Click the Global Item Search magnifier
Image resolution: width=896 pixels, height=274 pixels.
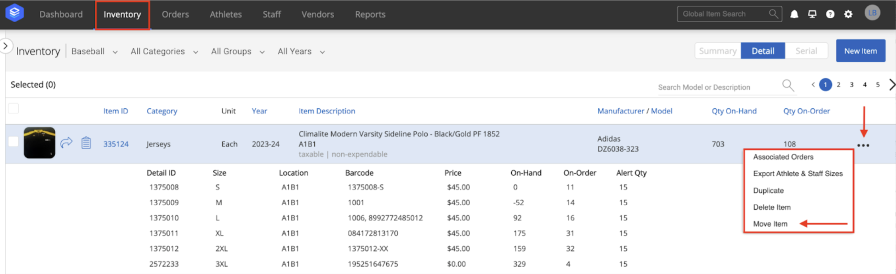coord(773,14)
